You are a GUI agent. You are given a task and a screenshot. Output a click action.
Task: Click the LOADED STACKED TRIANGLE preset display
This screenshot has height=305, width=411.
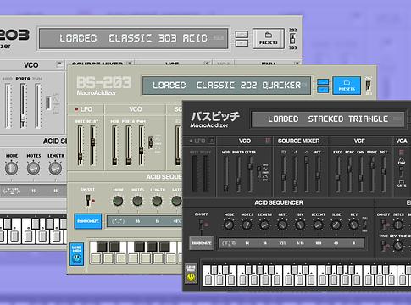point(329,119)
